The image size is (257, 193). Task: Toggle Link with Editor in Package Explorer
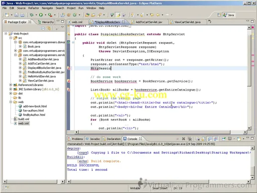49,29
